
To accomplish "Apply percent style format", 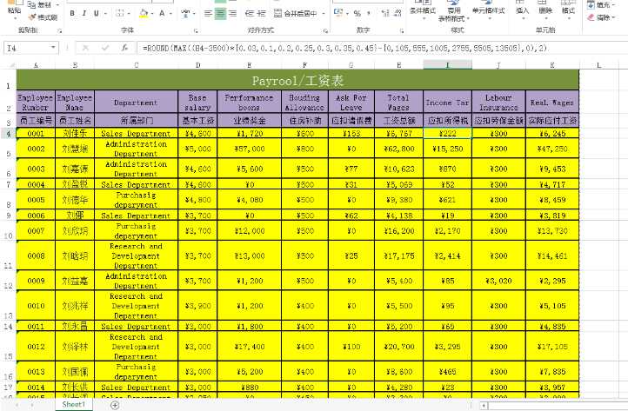I will (357, 14).
